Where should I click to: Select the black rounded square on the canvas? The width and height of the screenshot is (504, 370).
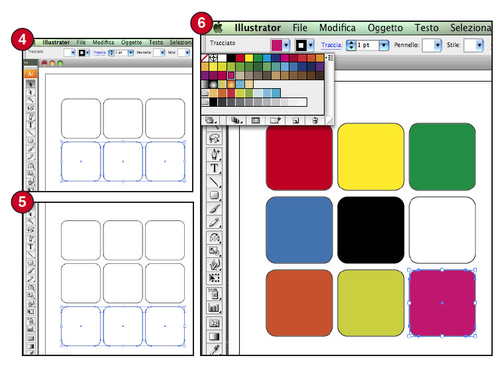371,230
